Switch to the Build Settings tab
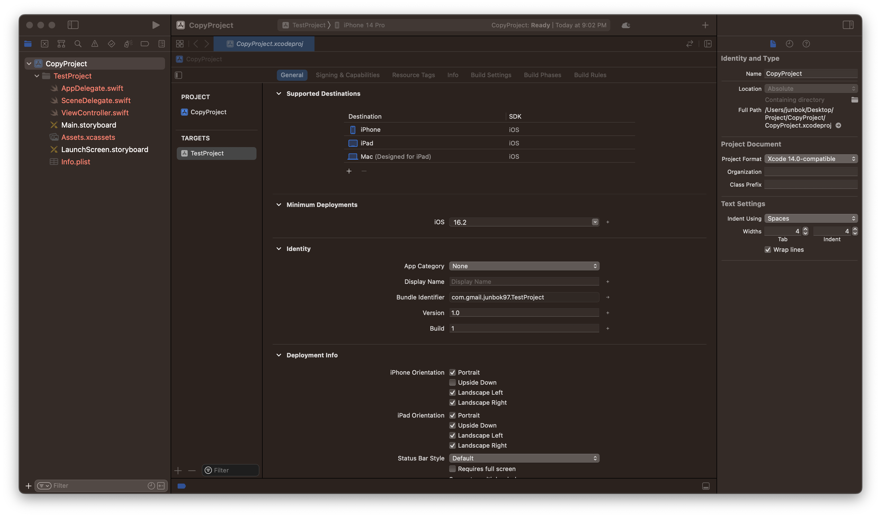 (x=490, y=75)
